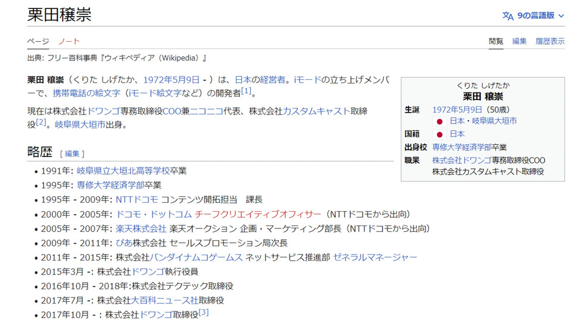Screen dimensions: 572x322
Task: Open infobox 専修大学経済学部 link in the 出身校 row
Action: point(462,147)
